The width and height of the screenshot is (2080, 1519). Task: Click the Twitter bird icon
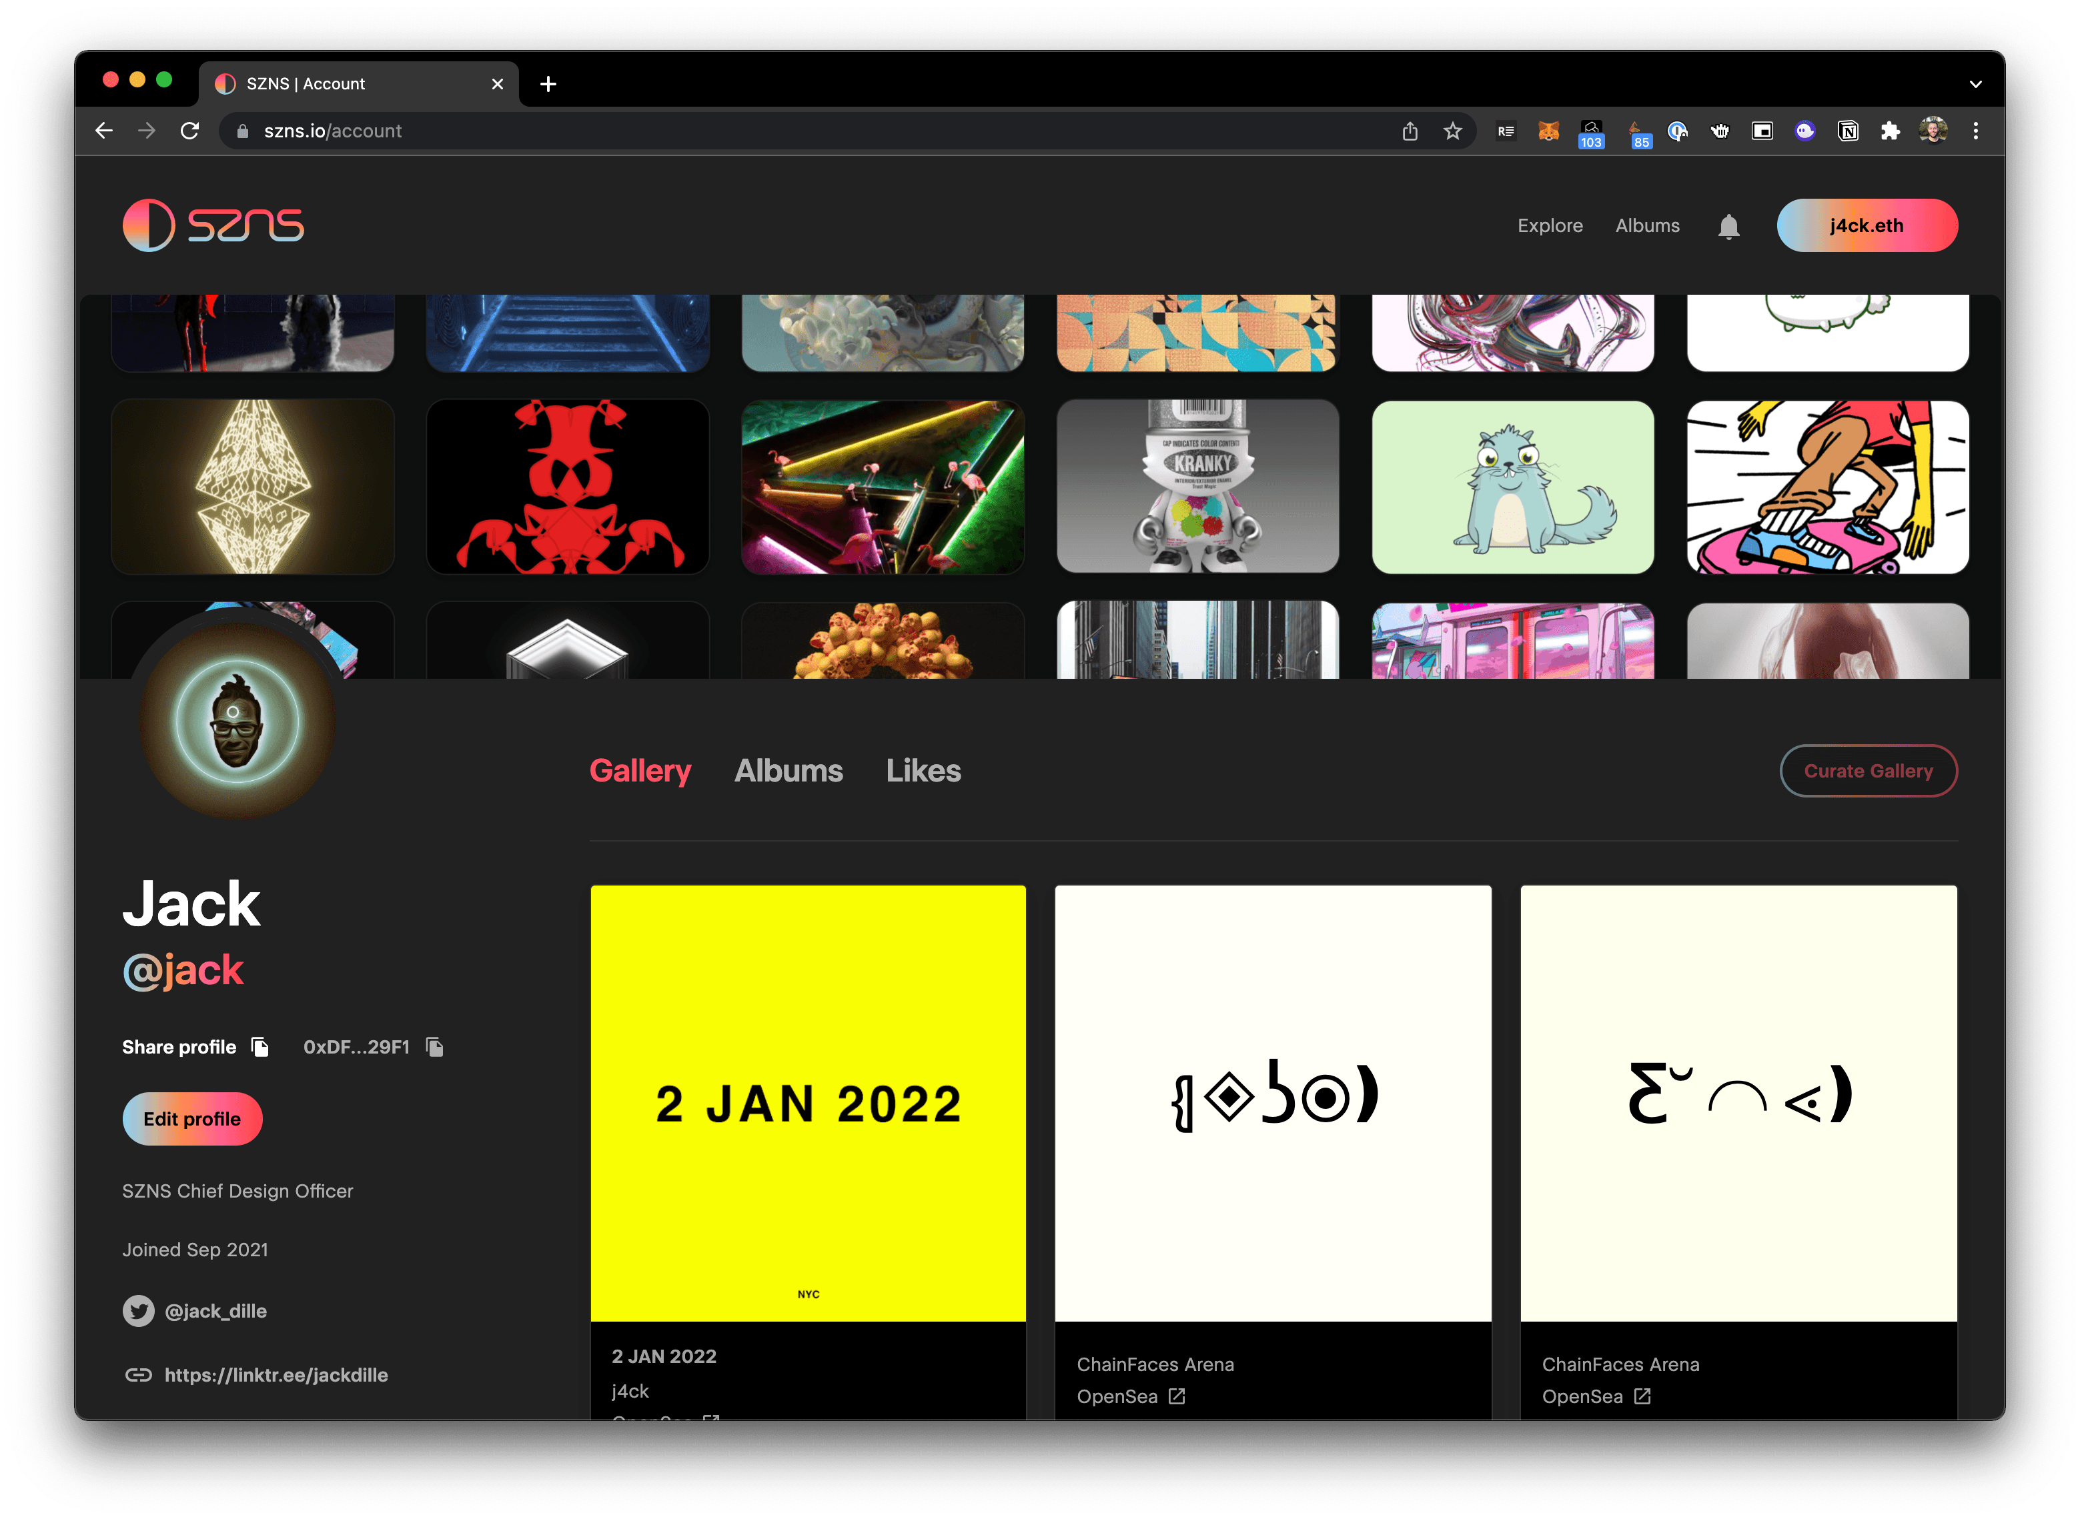coord(139,1311)
